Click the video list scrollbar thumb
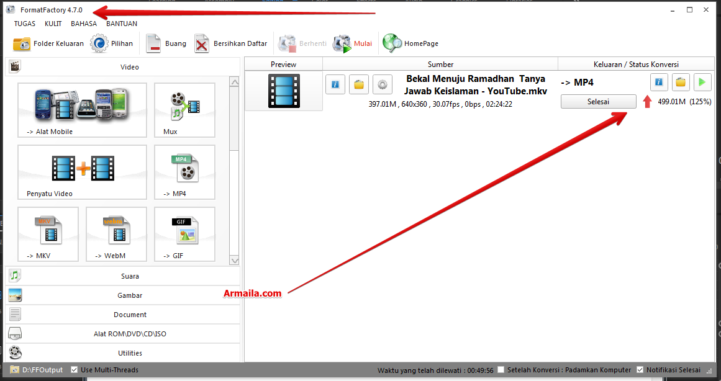 (234, 120)
